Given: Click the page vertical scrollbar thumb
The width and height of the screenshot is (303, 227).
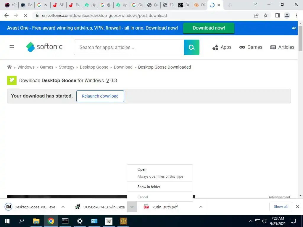Looking at the screenshot, I should click(x=300, y=38).
